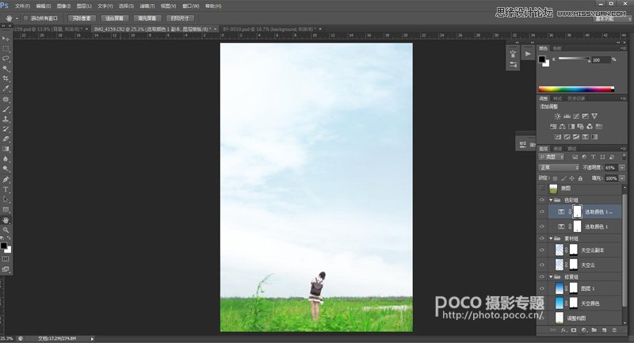Image resolution: width=634 pixels, height=343 pixels.
Task: Show the 原图 layer visibility
Action: pyautogui.click(x=542, y=189)
